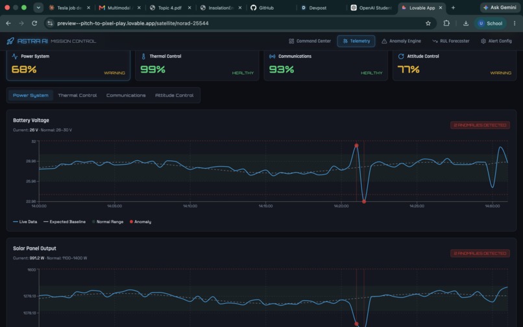
Task: Open a new browser tab
Action: 453,8
